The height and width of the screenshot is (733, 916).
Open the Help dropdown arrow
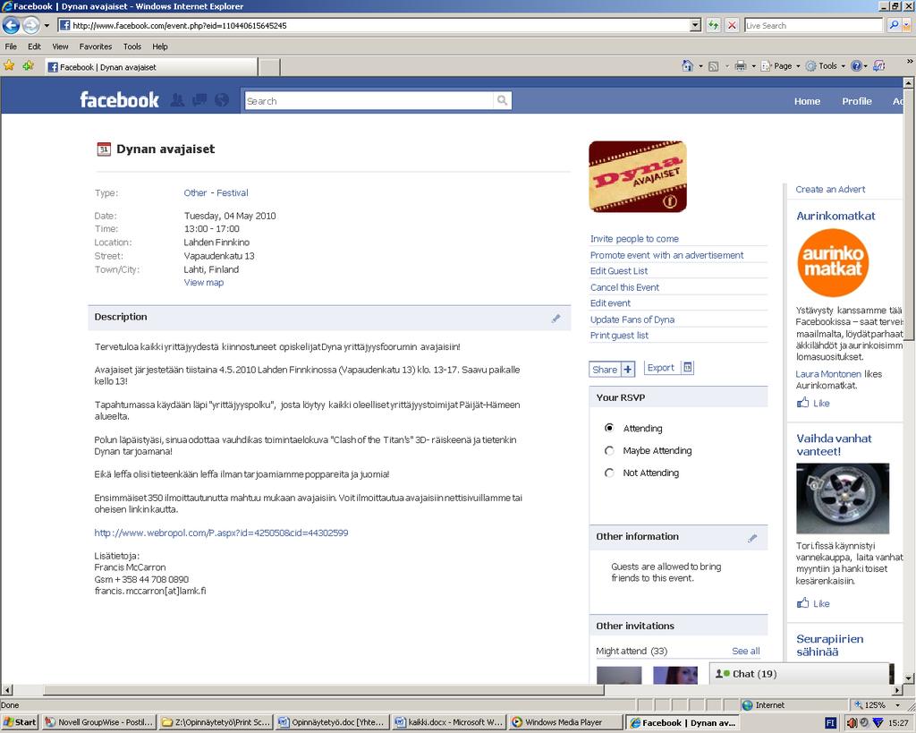click(x=865, y=66)
